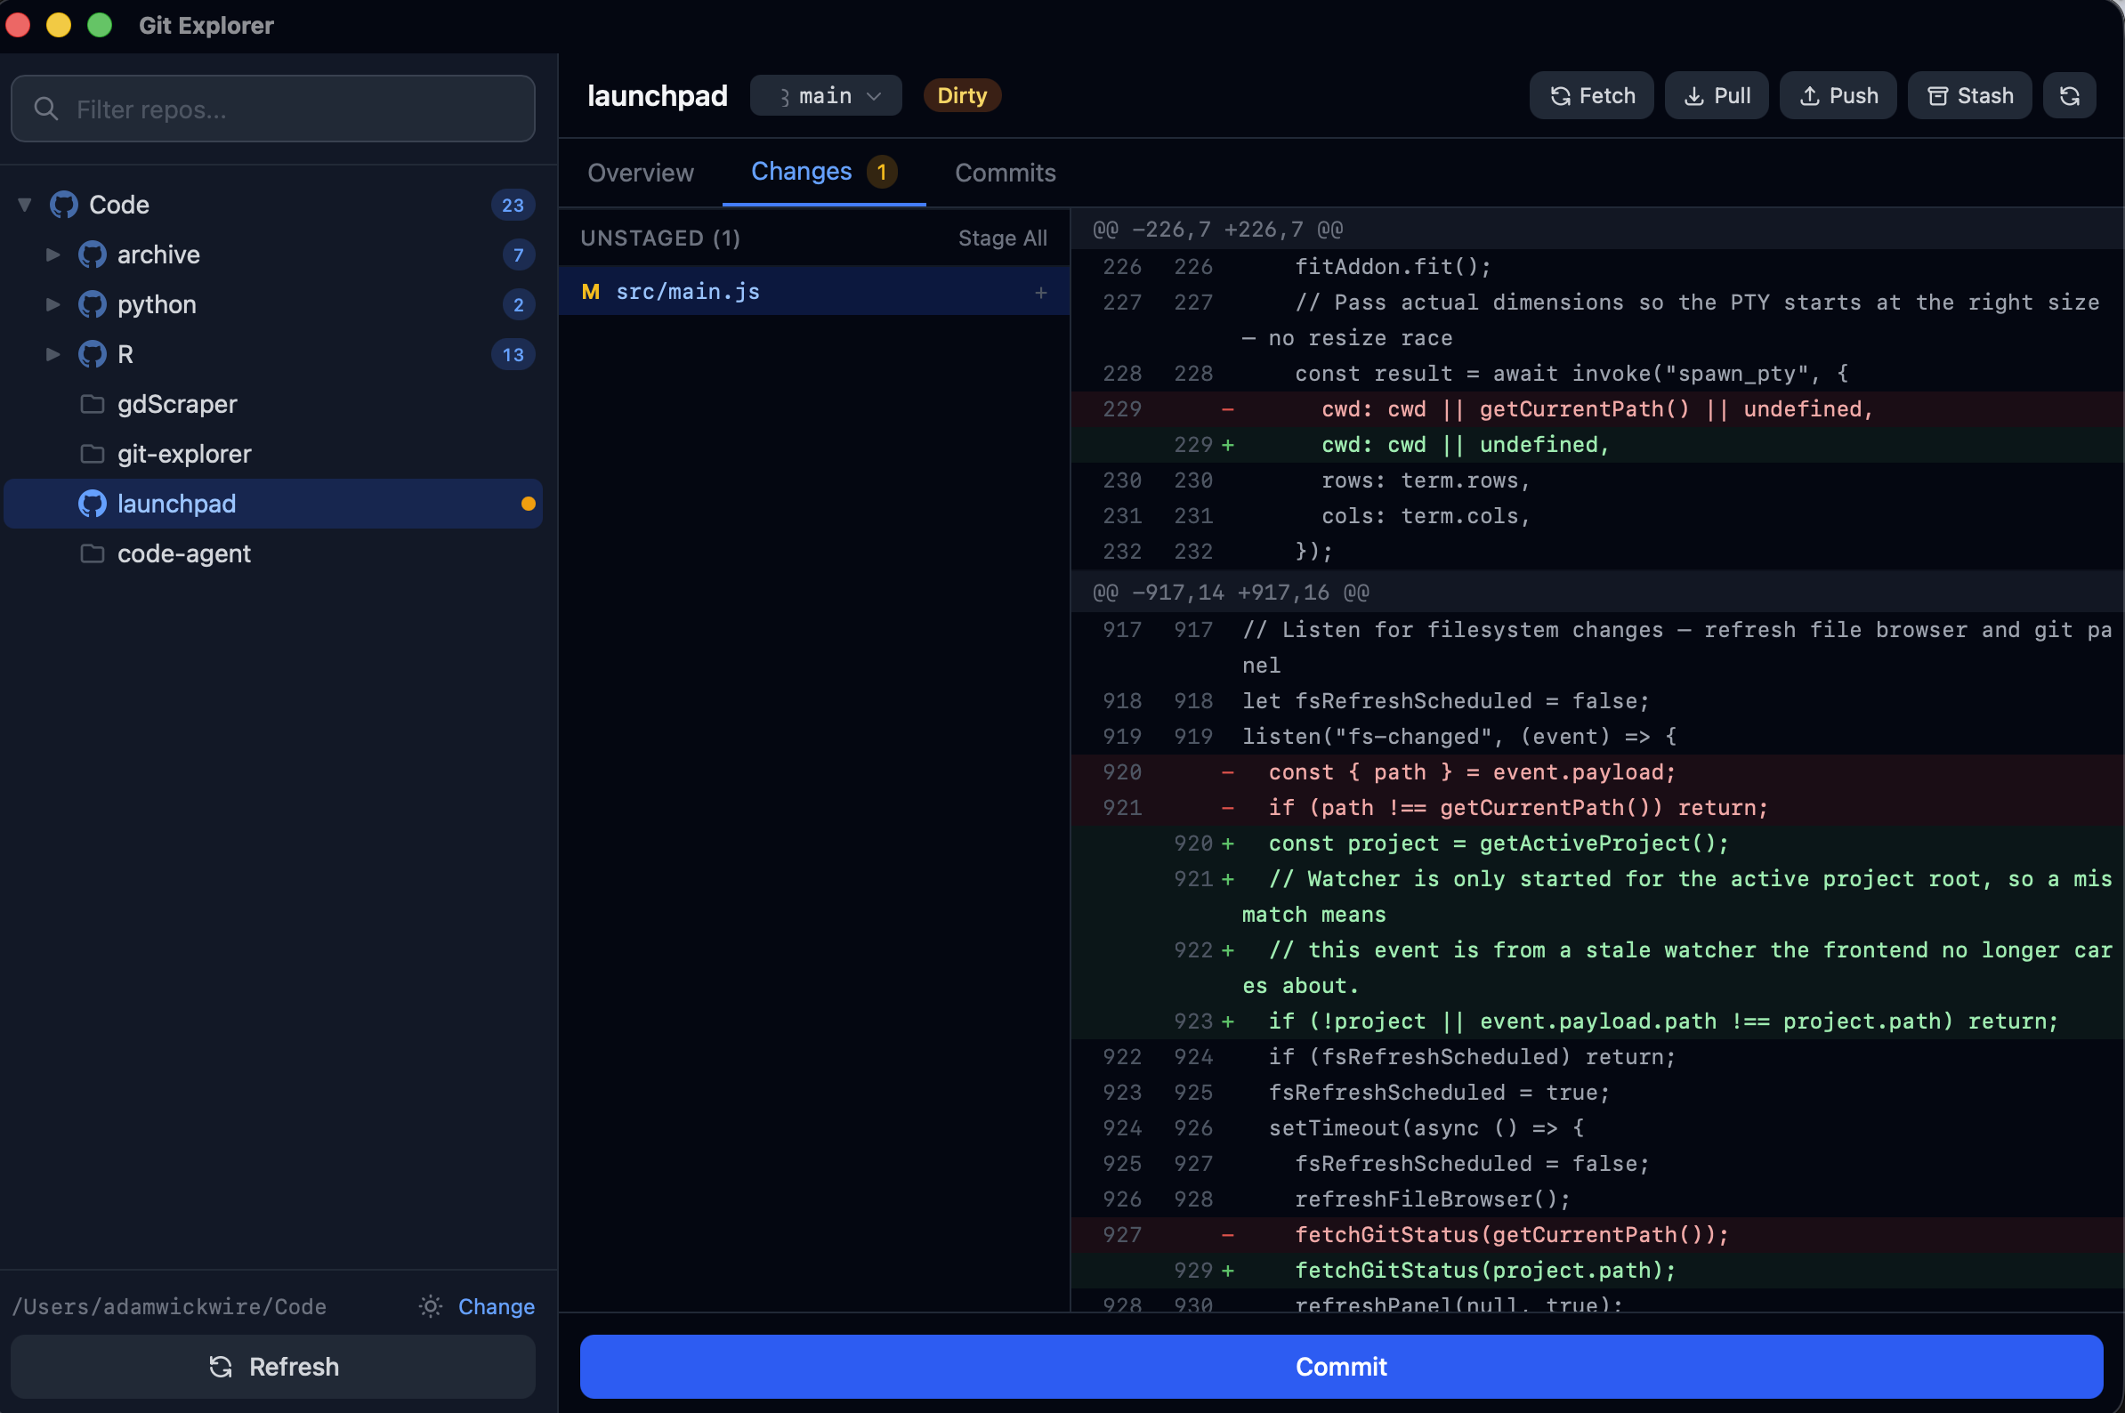Click the GitHub icon beside Code
The image size is (2125, 1413).
tap(64, 205)
